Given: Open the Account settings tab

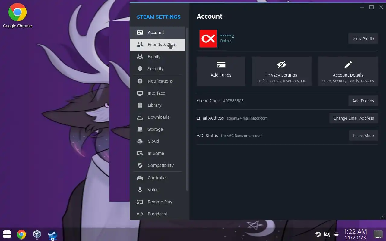Looking at the screenshot, I should (x=157, y=33).
